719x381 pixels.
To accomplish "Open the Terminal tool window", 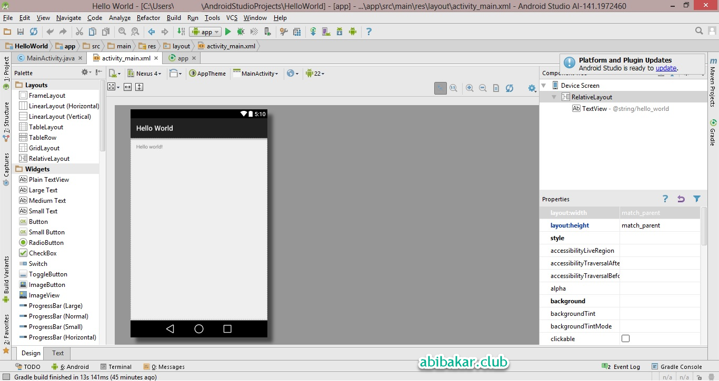I will [116, 367].
